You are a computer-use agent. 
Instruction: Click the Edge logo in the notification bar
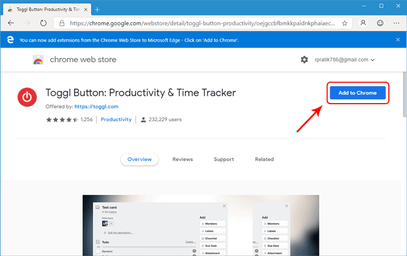click(10, 40)
